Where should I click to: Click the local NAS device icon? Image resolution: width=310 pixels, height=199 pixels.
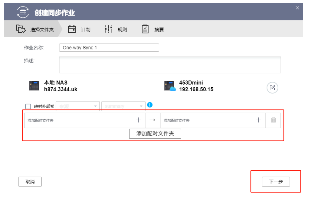pos(34,86)
